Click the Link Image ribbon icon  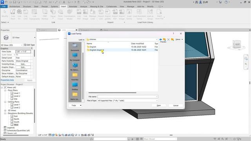pos(85,14)
